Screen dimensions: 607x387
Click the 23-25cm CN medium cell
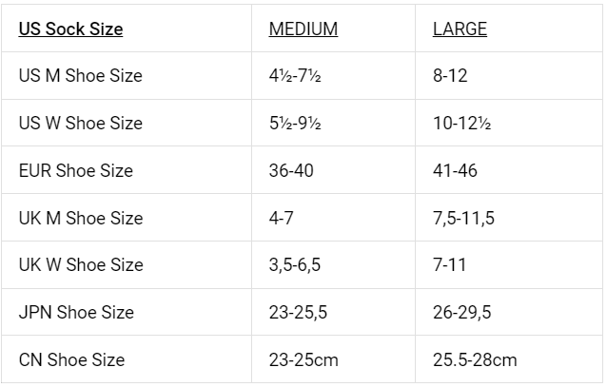(x=303, y=360)
